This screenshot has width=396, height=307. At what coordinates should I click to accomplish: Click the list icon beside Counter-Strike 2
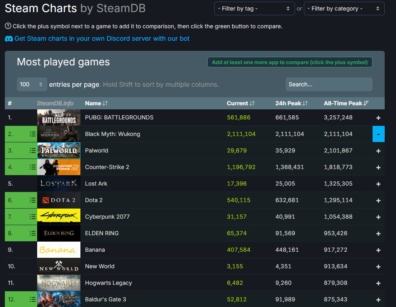click(x=33, y=167)
